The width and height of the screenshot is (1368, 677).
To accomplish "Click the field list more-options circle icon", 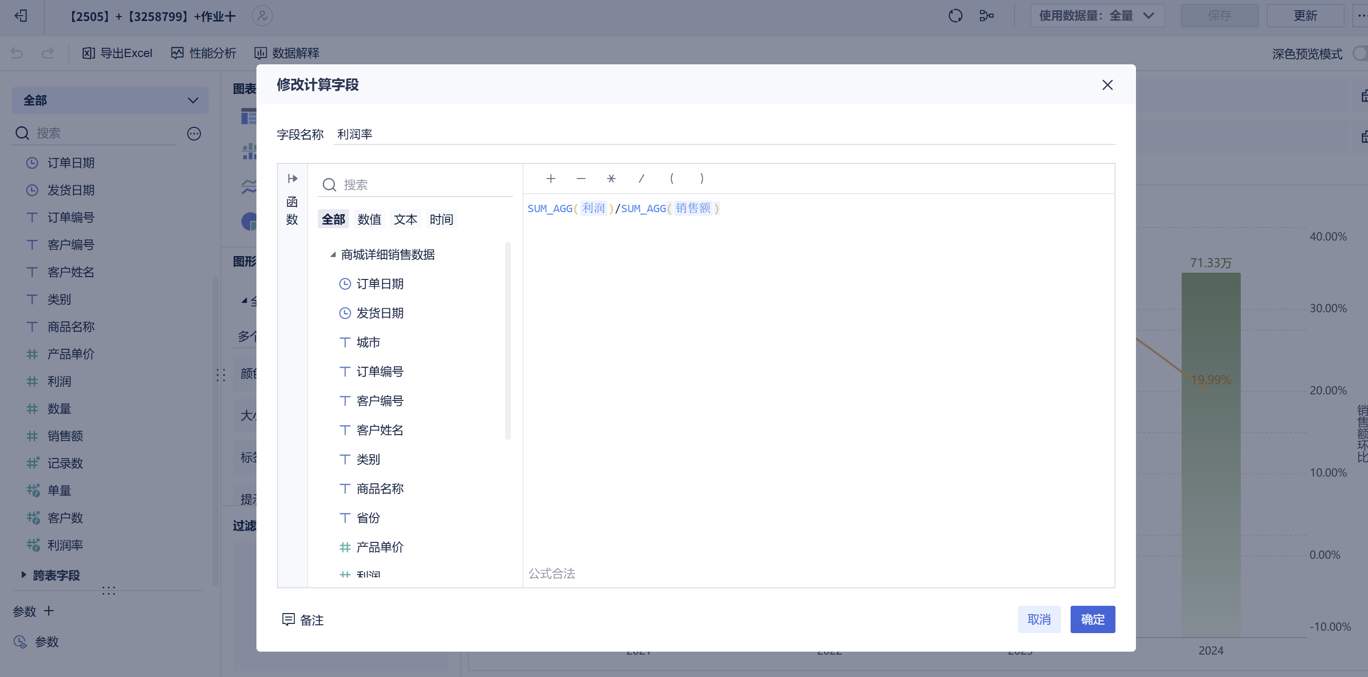I will [194, 133].
